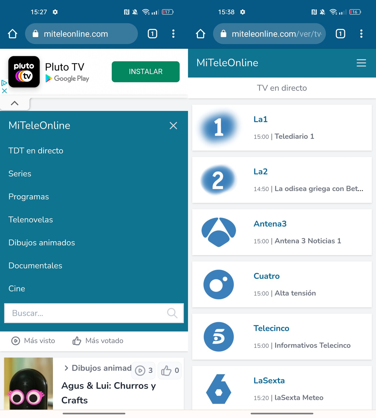This screenshot has width=376, height=418.
Task: Collapse the ad banner with the chevron
Action: 15,103
